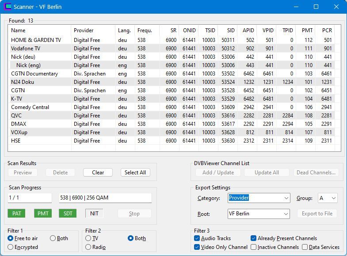The image size is (347, 256).
Task: Sort by SR column header
Action: coord(169,30)
